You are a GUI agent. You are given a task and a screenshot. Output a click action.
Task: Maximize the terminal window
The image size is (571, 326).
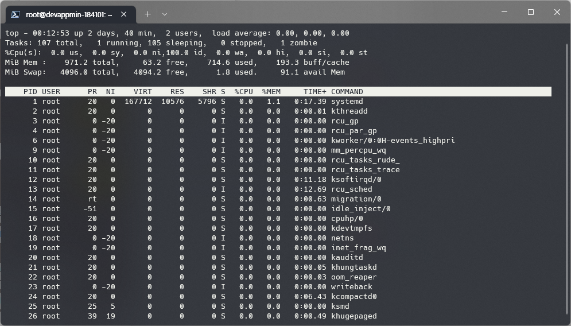[x=531, y=12]
